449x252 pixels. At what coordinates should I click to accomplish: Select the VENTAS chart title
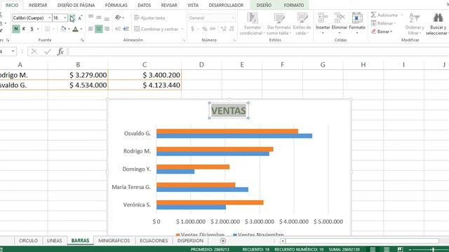click(x=229, y=111)
